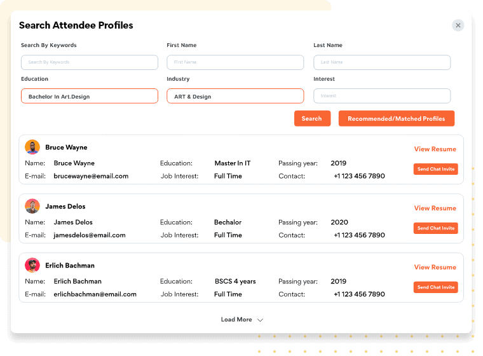This screenshot has width=483, height=356.
Task: Send Chat Invite to Bruce Wayne
Action: pyautogui.click(x=435, y=169)
